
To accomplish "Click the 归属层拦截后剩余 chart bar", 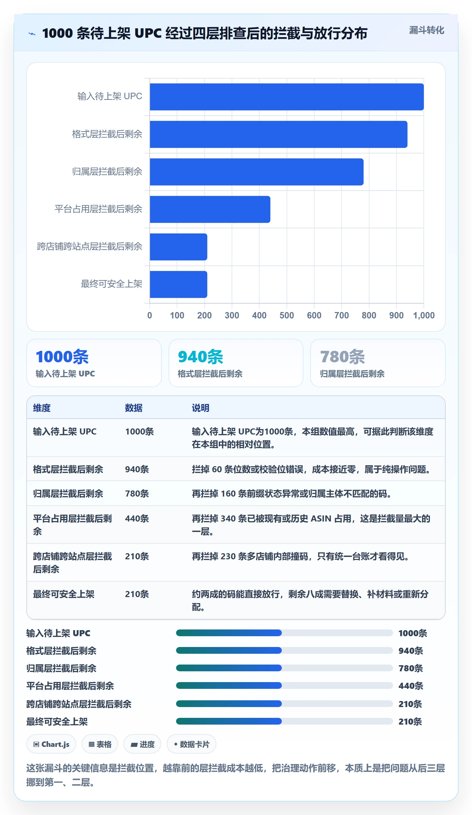I will coord(257,172).
